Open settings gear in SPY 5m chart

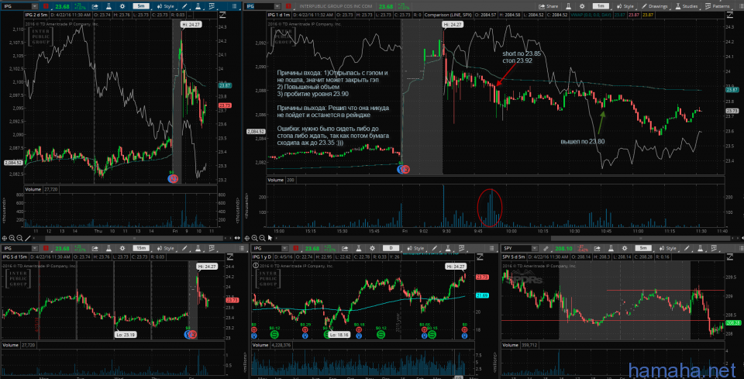click(625, 249)
